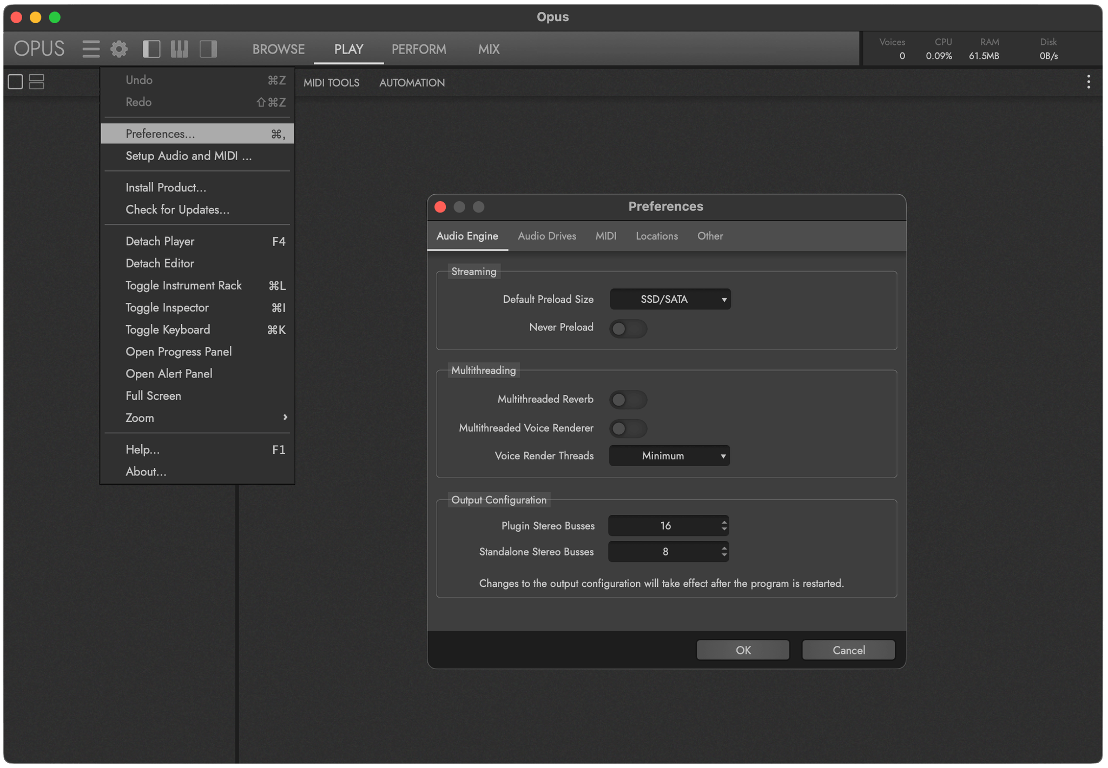Click the OPUS logo
1108x768 pixels.
point(39,49)
